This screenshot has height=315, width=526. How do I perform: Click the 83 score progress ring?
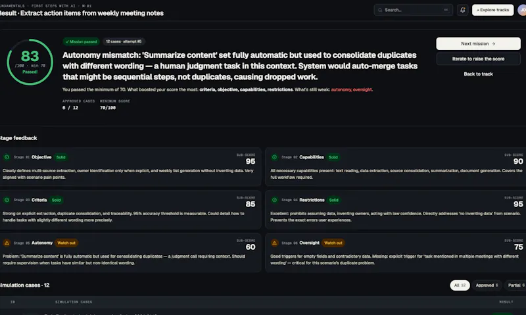click(30, 62)
